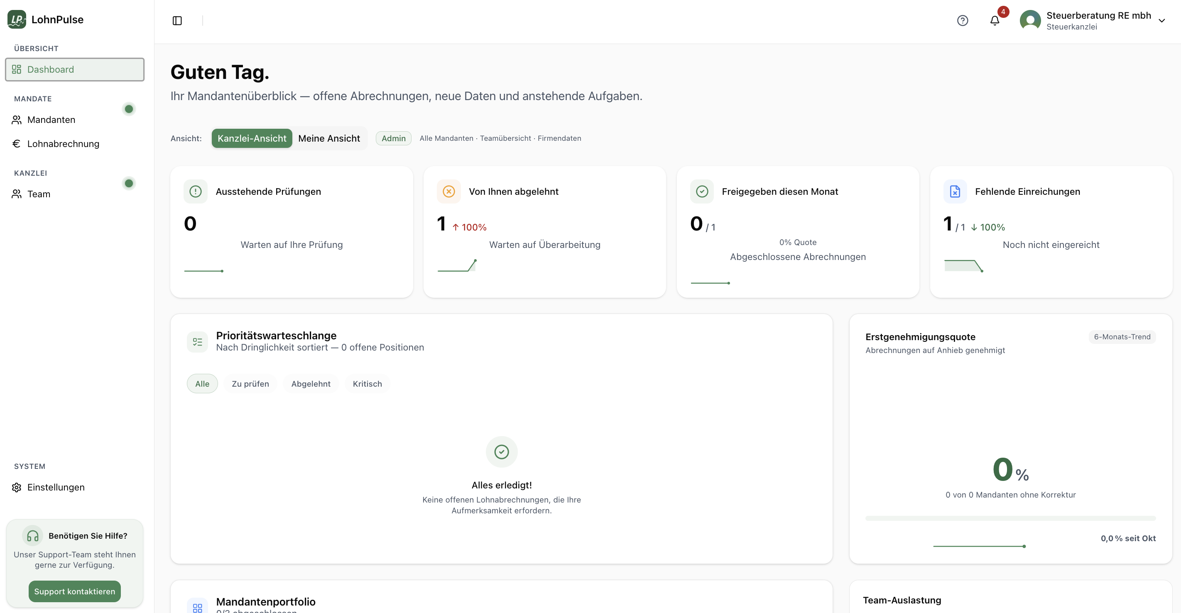Select the Zu prüfen tab
This screenshot has height=613, width=1181.
point(250,384)
